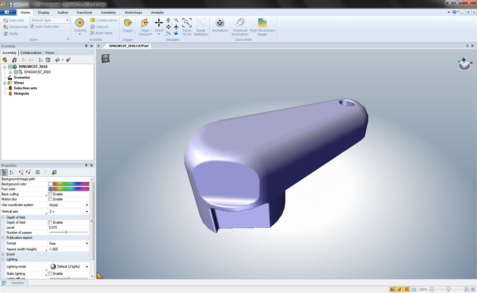
Task: Expand the Views tree node
Action: click(5, 83)
